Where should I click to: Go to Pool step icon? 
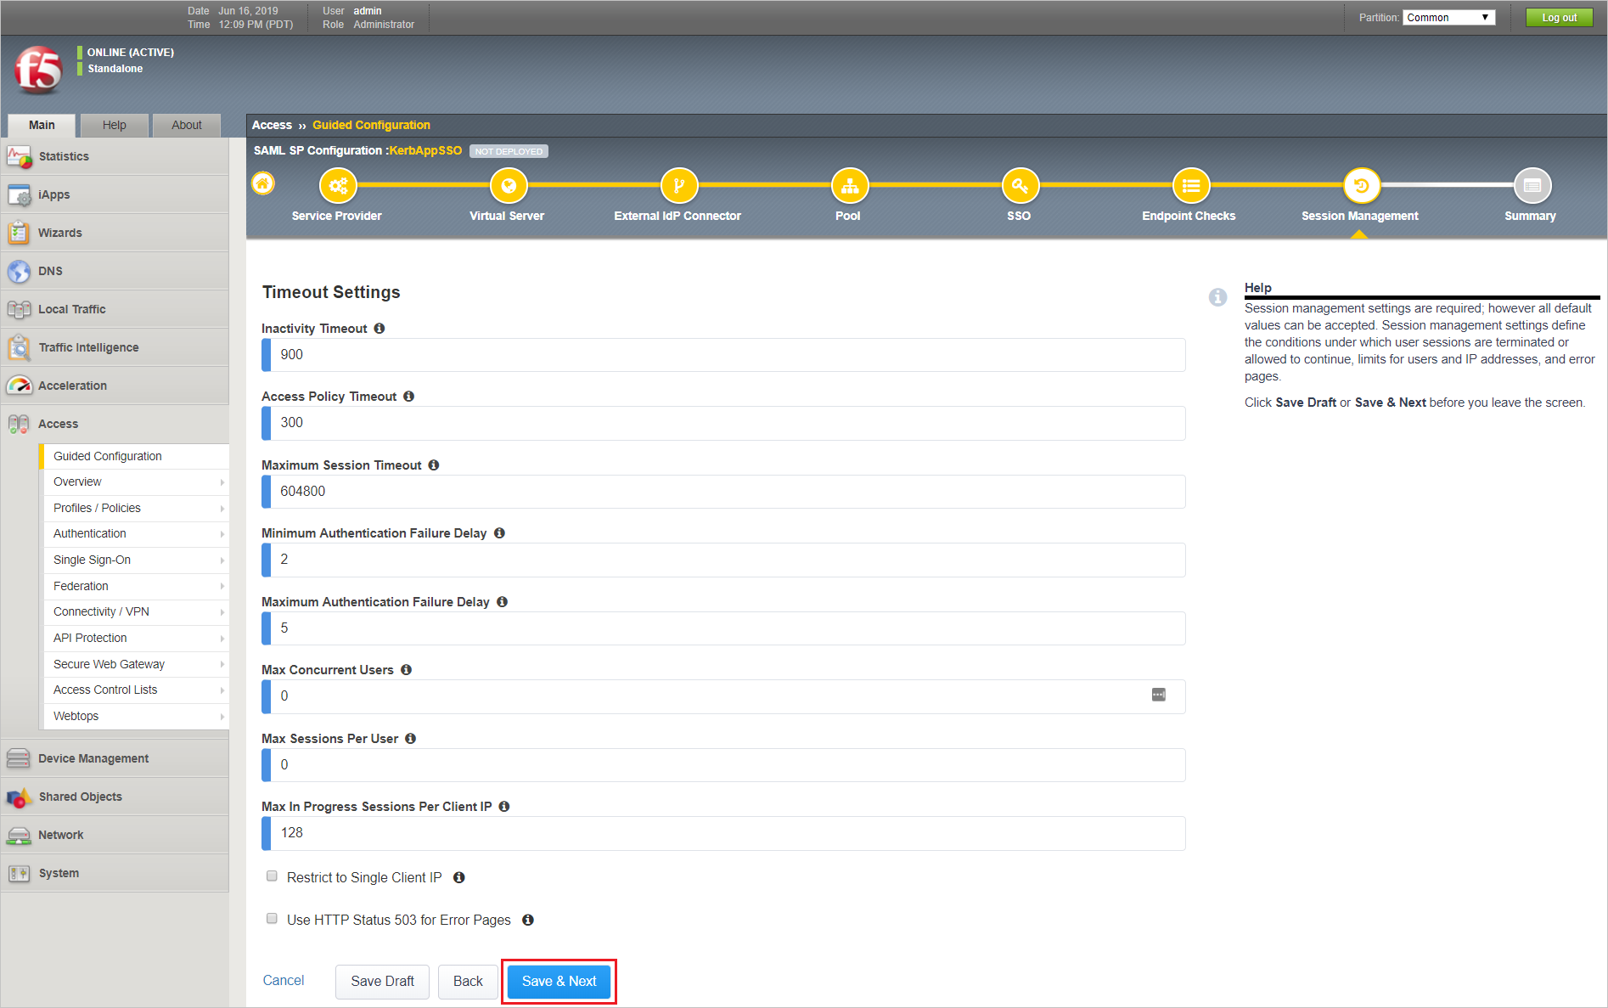click(850, 186)
